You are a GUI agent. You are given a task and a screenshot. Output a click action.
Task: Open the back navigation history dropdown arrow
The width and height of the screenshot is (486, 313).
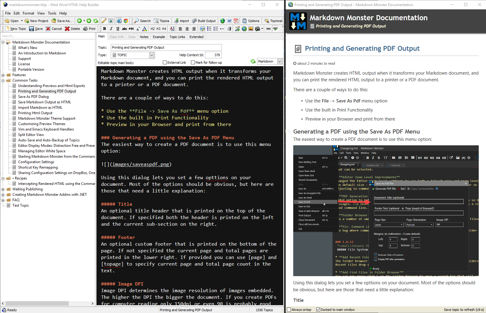pos(84,21)
